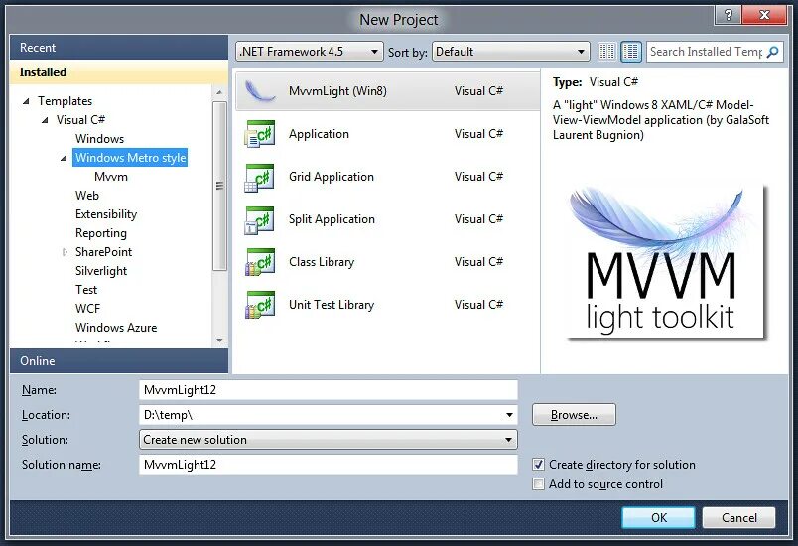The image size is (798, 546).
Task: Click the template tree scrollbar thumb
Action: (219, 186)
